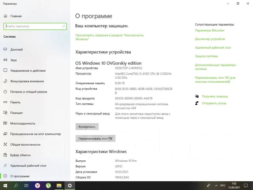Select the Дисплей monitor icon
Screen dimensions: 253x190
click(5, 49)
